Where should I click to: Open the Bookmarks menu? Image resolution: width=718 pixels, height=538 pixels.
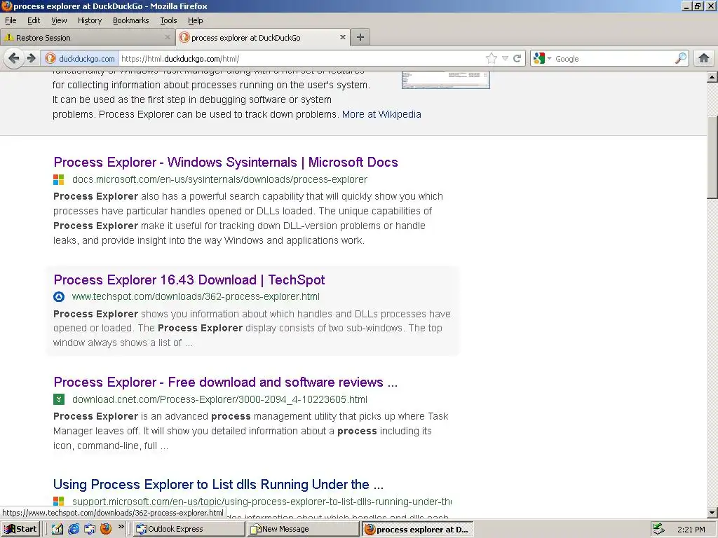(x=131, y=20)
